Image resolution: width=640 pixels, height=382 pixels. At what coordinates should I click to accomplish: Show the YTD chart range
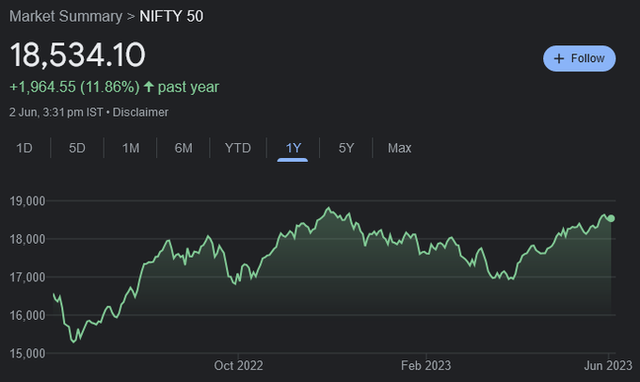[x=238, y=148]
